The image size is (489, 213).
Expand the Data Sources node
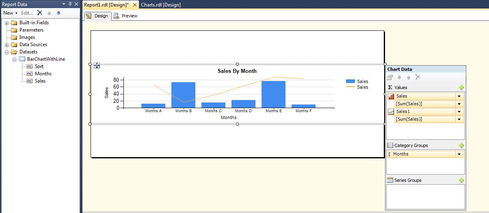click(x=7, y=45)
